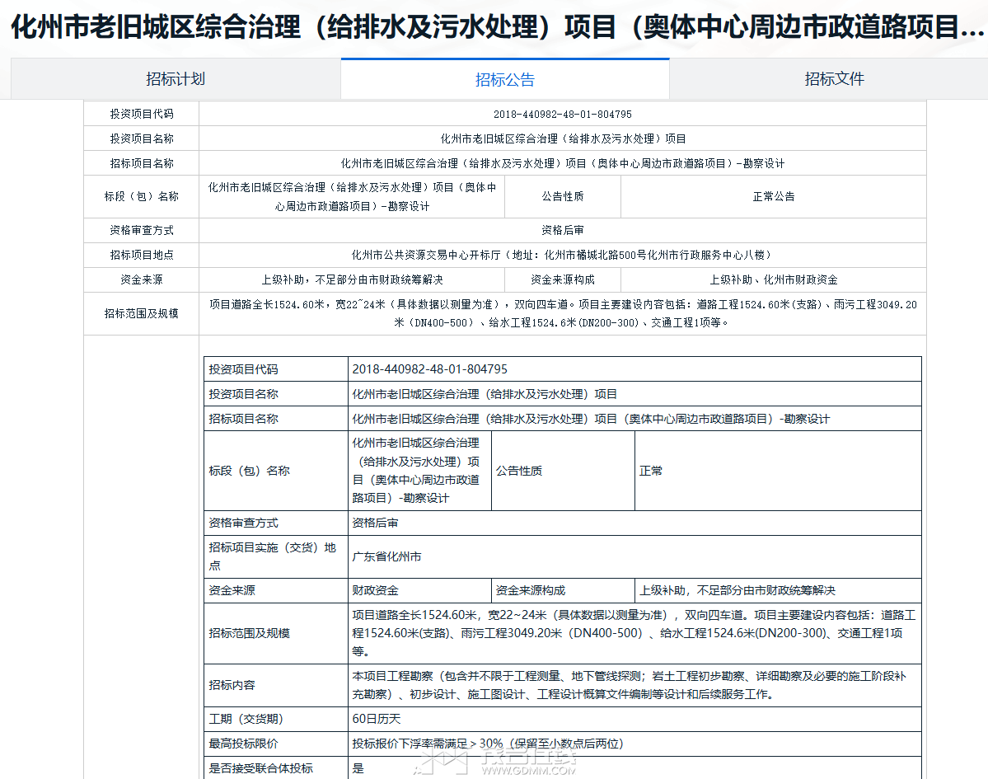This screenshot has height=779, width=988.
Task: Click the 上级补助、化州市财政资金 cell
Action: coord(773,279)
